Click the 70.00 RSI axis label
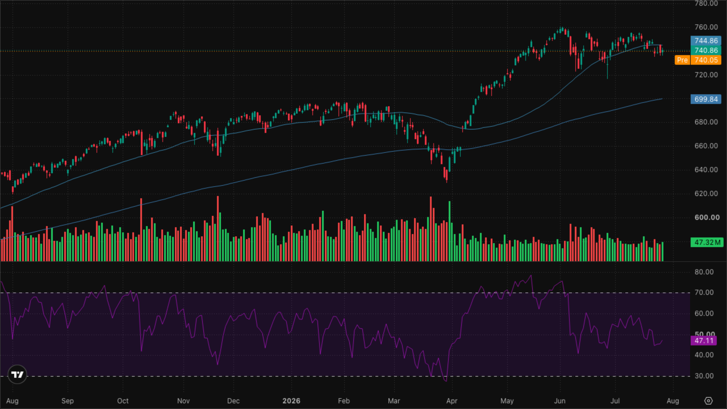 (x=704, y=292)
